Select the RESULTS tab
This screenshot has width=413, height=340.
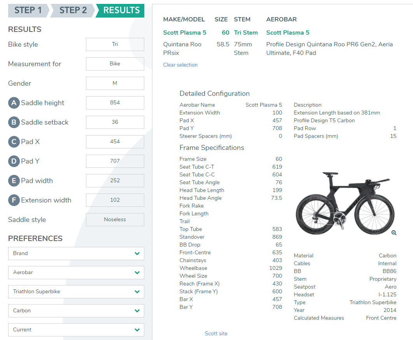coord(121,11)
